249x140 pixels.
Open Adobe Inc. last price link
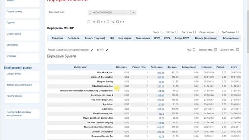tap(161, 109)
